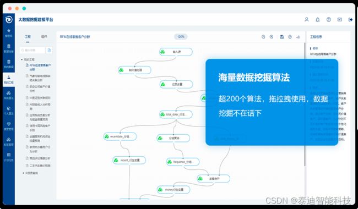Zoom in canvas with plus magnifier icon
The image size is (358, 209).
click(272, 37)
